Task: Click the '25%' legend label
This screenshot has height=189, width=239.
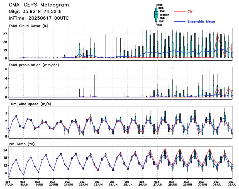Action: (x=162, y=18)
